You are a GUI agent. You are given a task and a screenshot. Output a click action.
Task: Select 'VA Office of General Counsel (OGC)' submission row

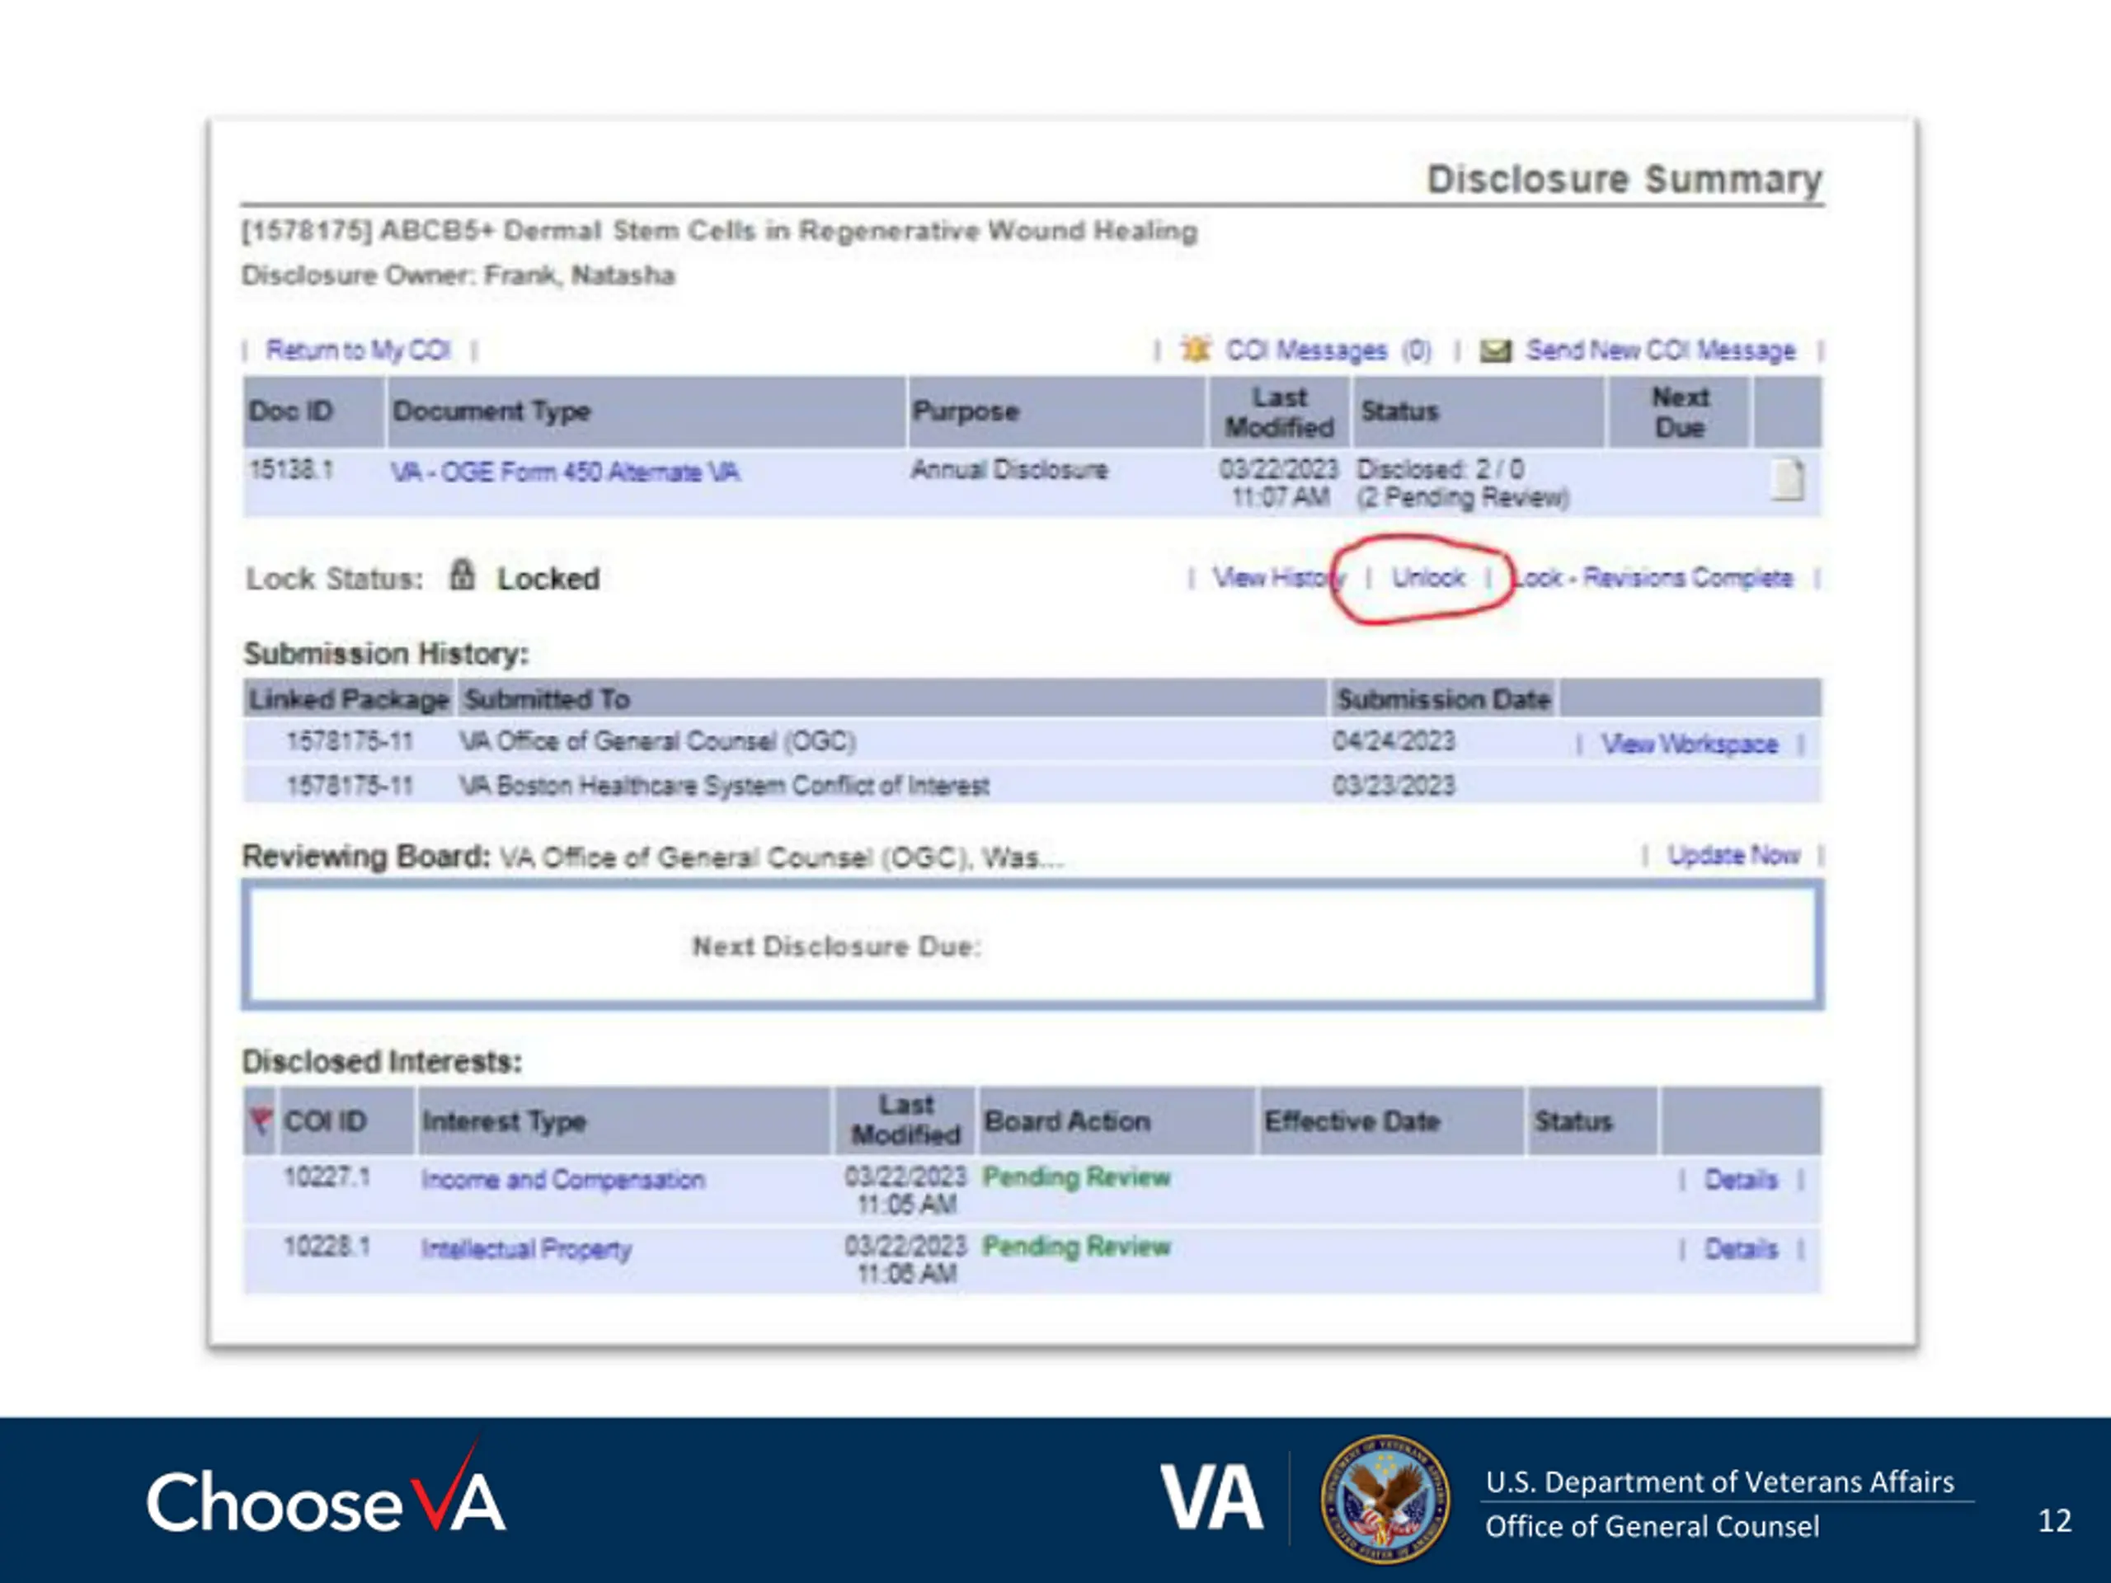[1032, 741]
